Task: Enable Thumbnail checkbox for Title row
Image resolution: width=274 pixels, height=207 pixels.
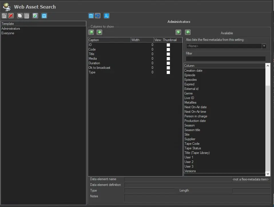Action: point(168,54)
